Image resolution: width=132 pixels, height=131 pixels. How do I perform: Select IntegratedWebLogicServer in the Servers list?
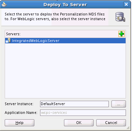(65, 41)
